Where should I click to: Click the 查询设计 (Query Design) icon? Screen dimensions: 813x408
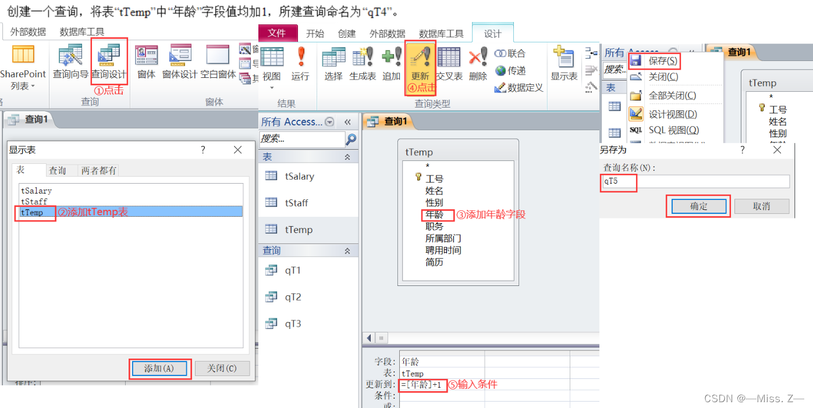[109, 62]
